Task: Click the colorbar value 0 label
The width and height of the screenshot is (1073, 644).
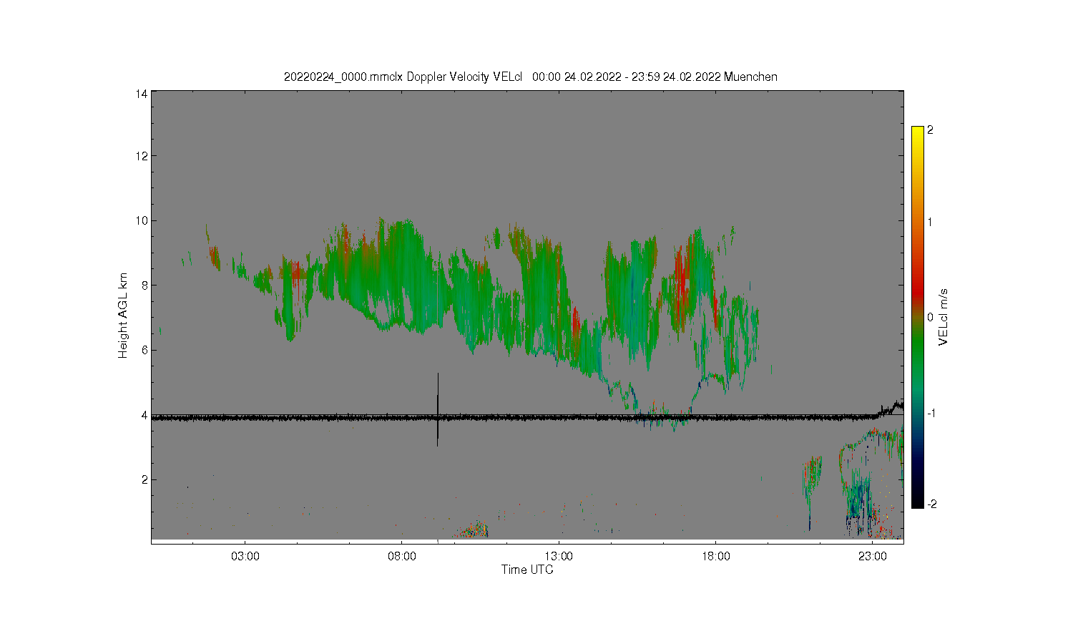Action: pyautogui.click(x=930, y=317)
